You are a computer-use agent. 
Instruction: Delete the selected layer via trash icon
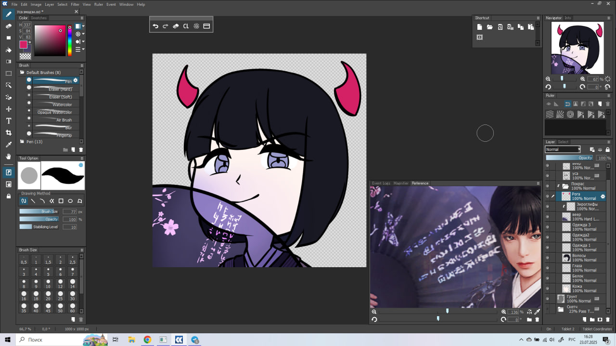(607, 319)
